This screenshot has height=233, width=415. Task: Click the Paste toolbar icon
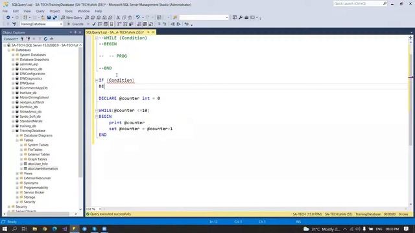pyautogui.click(x=130, y=17)
